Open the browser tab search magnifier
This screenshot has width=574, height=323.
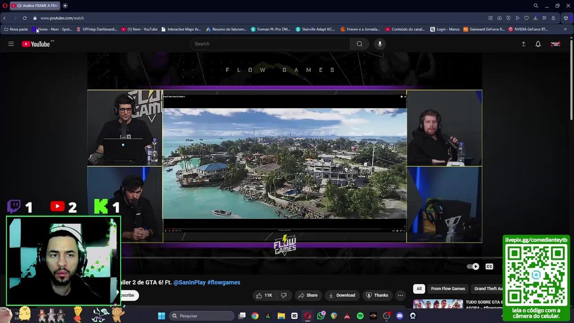pyautogui.click(x=536, y=5)
